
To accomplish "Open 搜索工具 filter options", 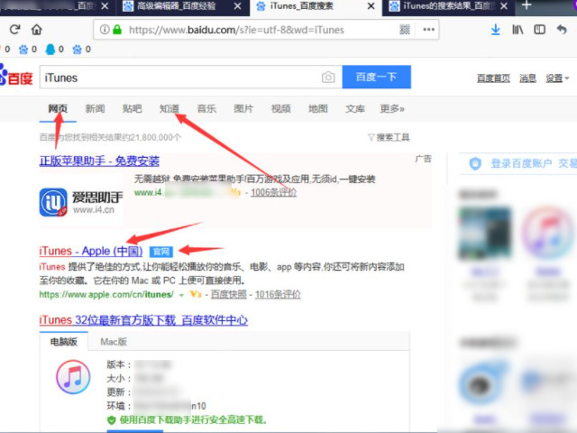I will pyautogui.click(x=389, y=137).
